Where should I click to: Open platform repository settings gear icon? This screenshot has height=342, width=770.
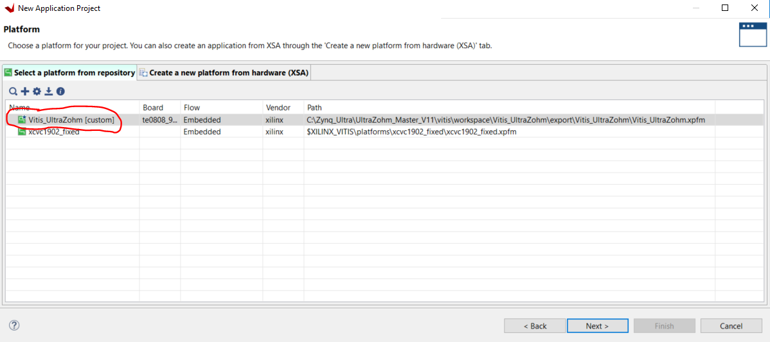coord(37,92)
